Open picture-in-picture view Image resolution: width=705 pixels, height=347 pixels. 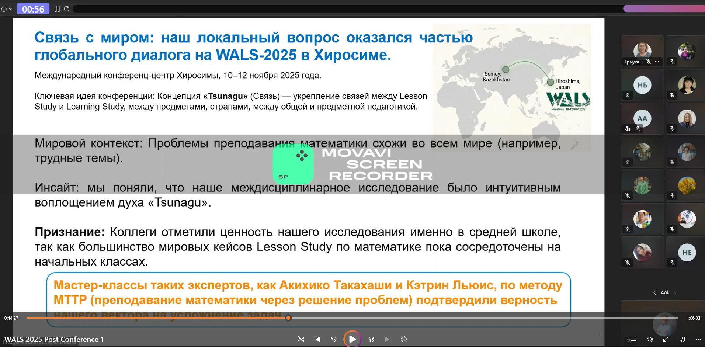point(682,340)
